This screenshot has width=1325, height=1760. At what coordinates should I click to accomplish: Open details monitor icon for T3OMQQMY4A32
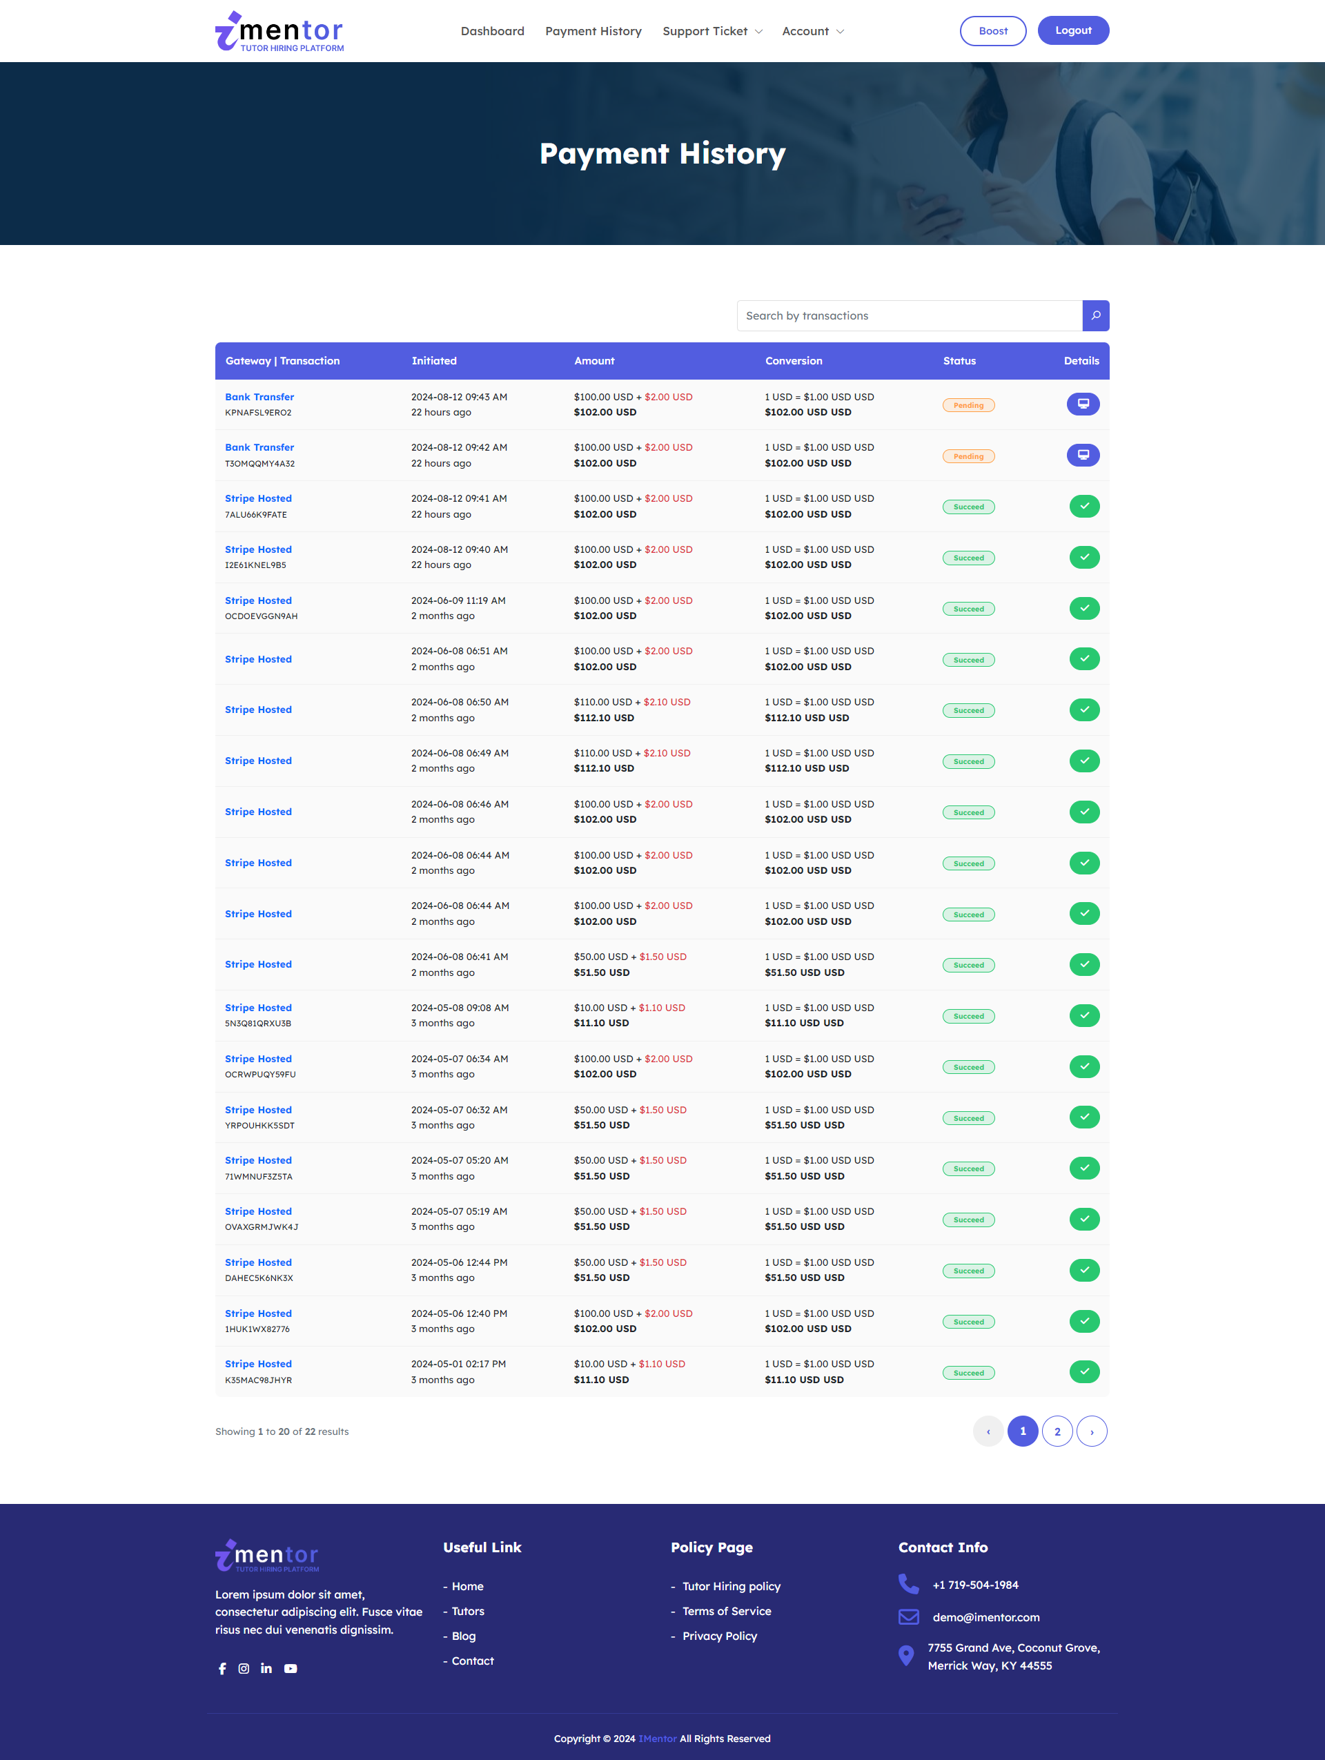pos(1082,455)
